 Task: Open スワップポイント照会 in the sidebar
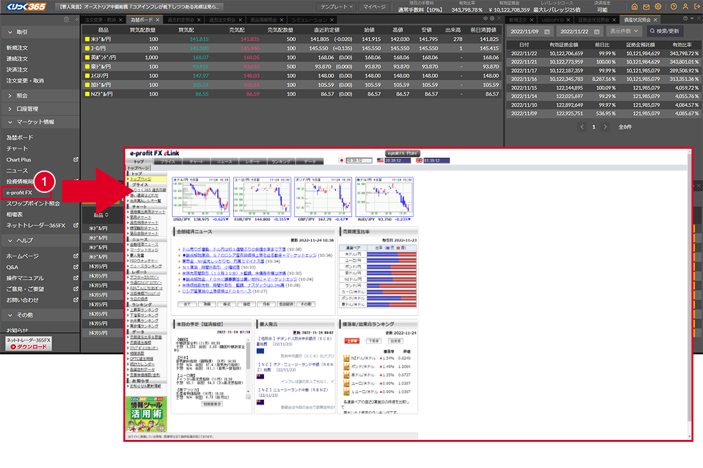click(x=33, y=203)
